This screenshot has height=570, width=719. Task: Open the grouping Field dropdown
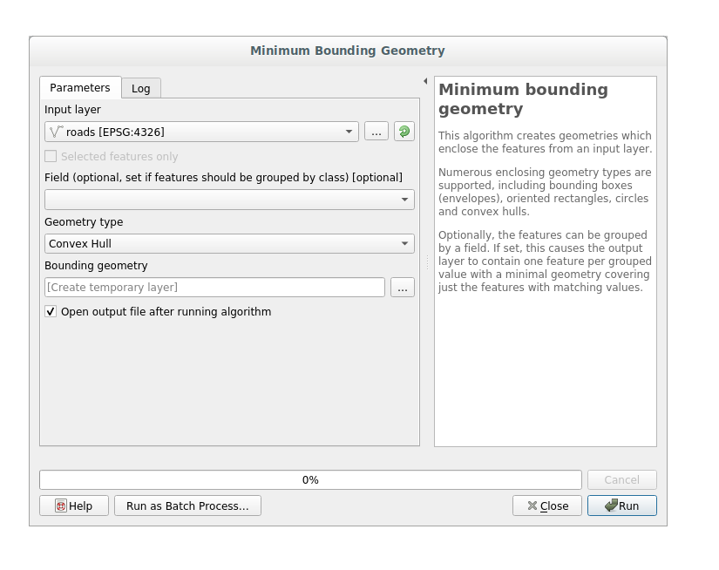pos(229,200)
